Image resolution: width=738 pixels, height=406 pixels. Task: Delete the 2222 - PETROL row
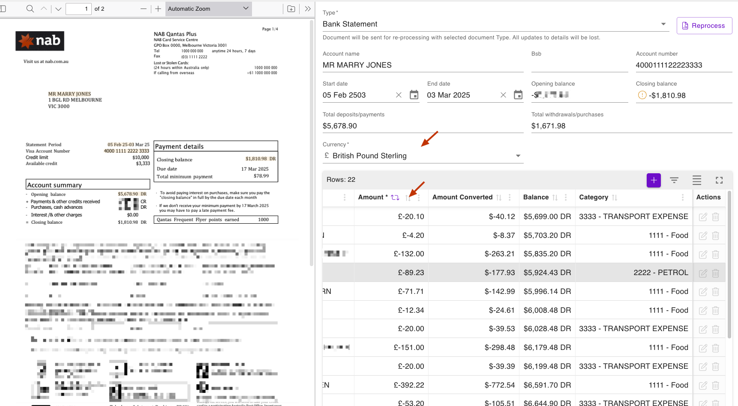point(716,273)
